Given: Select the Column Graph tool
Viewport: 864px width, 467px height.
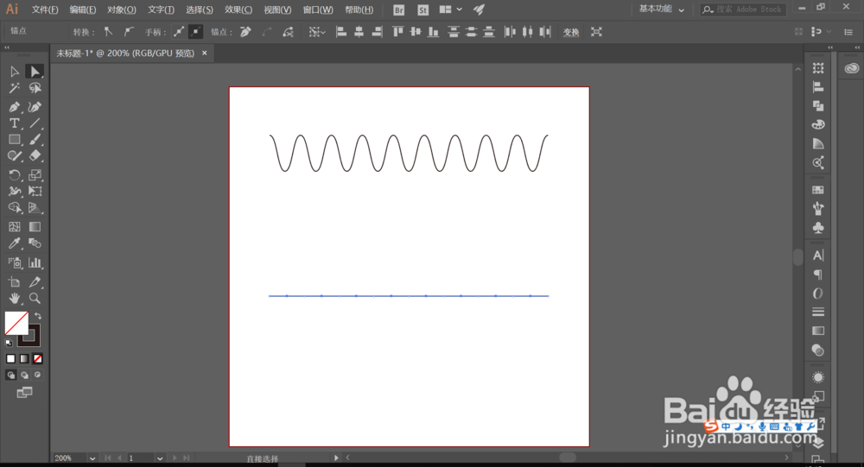Looking at the screenshot, I should pyautogui.click(x=35, y=262).
